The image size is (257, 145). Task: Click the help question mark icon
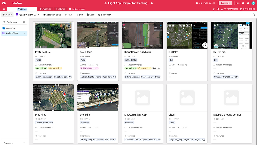tap(243, 3)
